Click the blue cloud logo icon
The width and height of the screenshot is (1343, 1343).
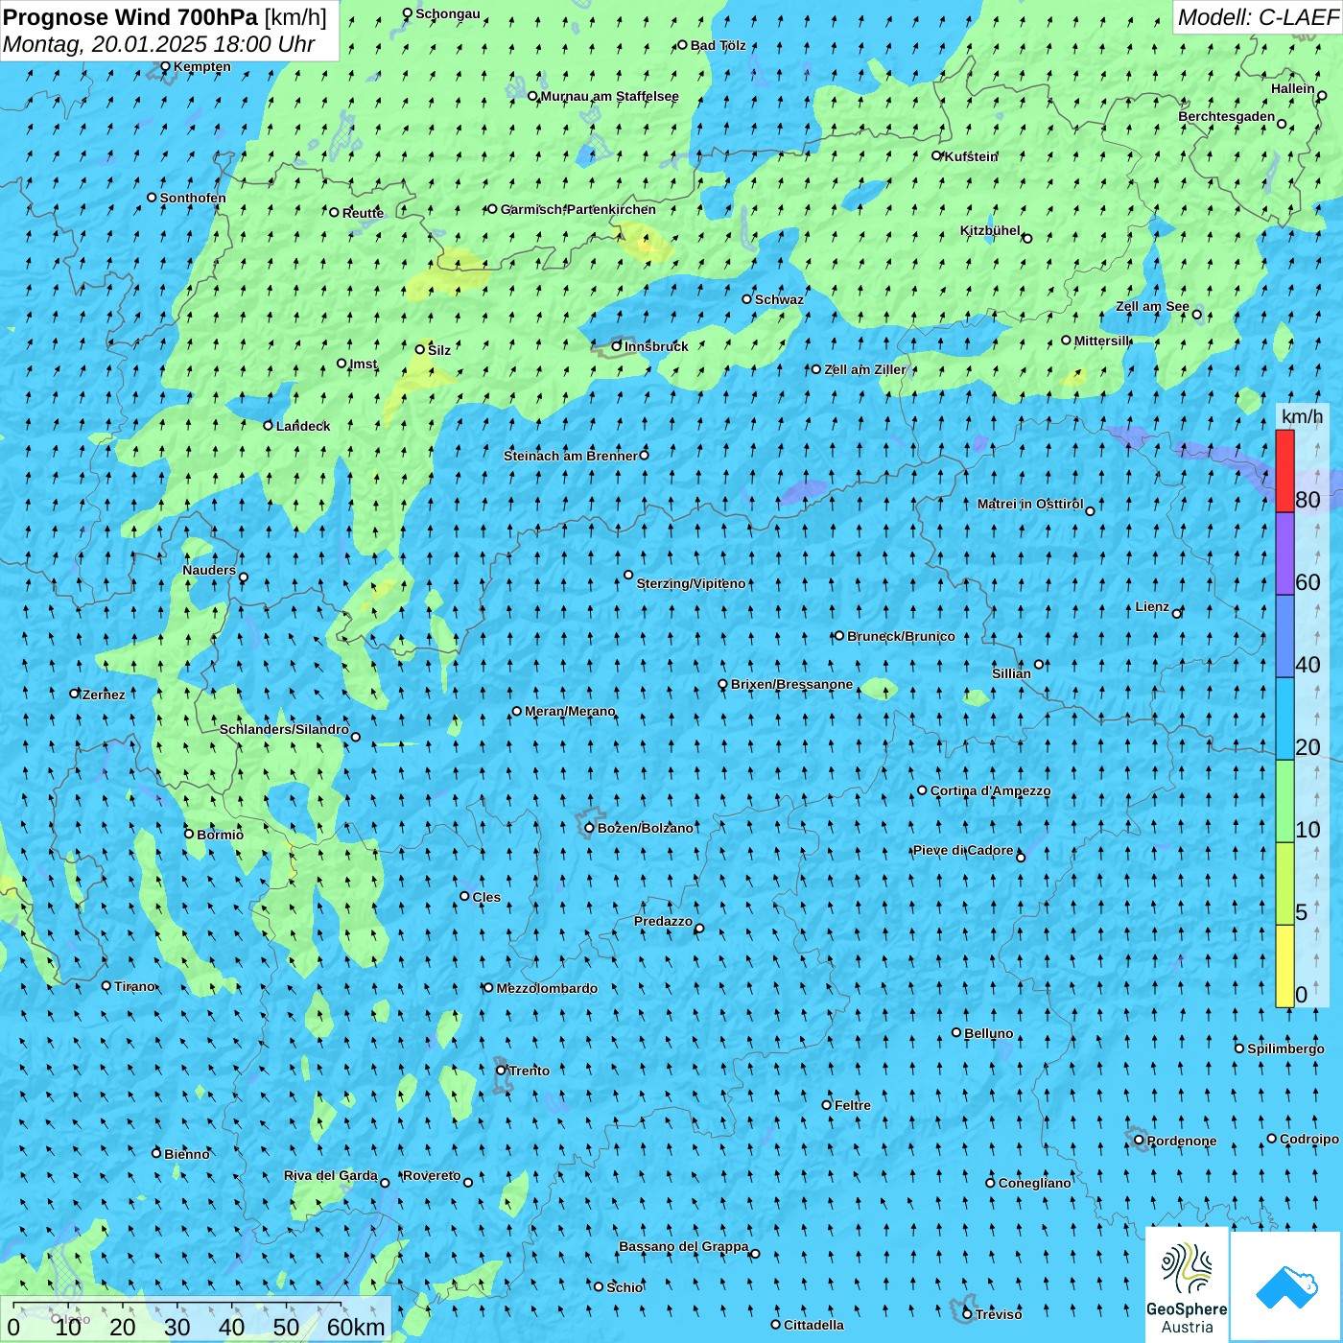(1285, 1286)
